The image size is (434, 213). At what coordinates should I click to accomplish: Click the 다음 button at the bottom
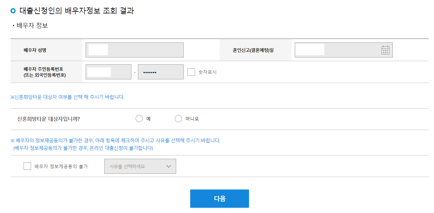(219, 198)
